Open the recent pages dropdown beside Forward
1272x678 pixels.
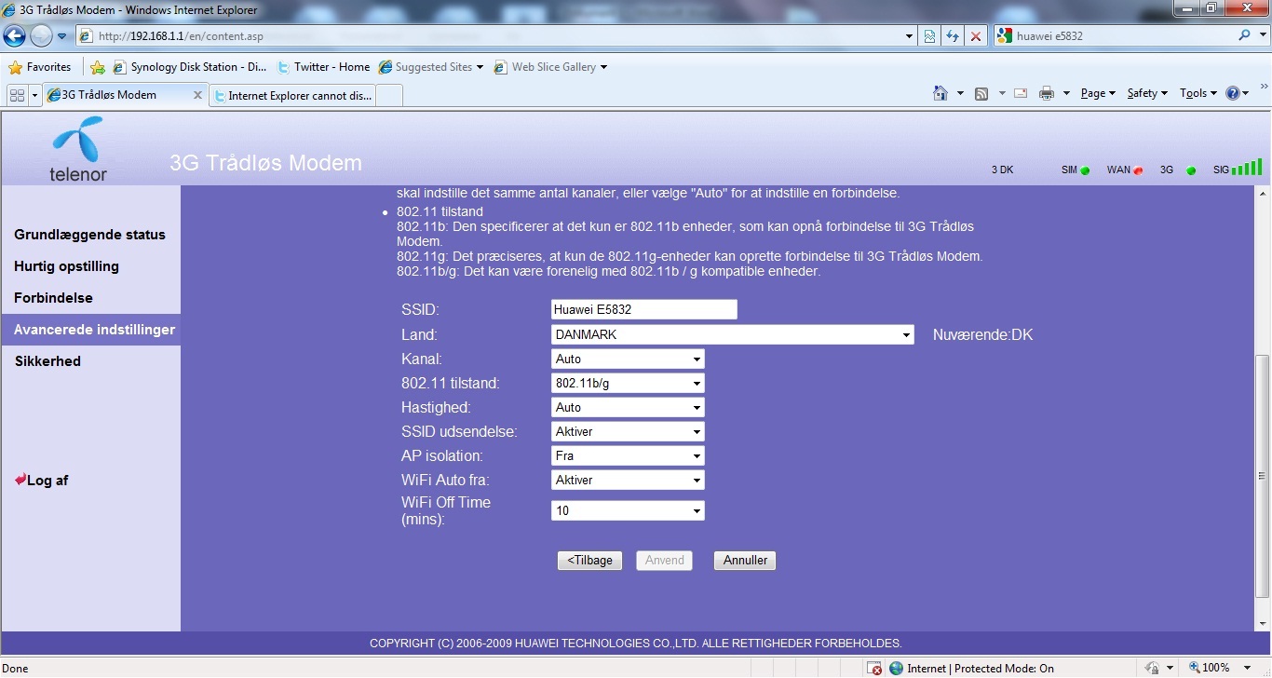pos(62,36)
